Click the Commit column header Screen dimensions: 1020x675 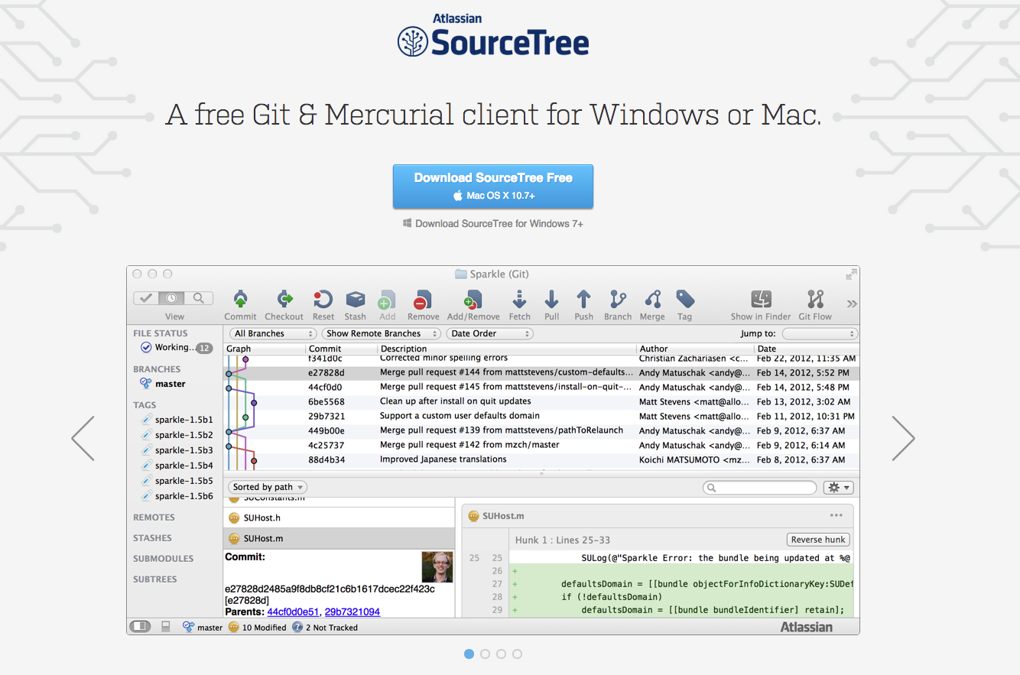[342, 349]
